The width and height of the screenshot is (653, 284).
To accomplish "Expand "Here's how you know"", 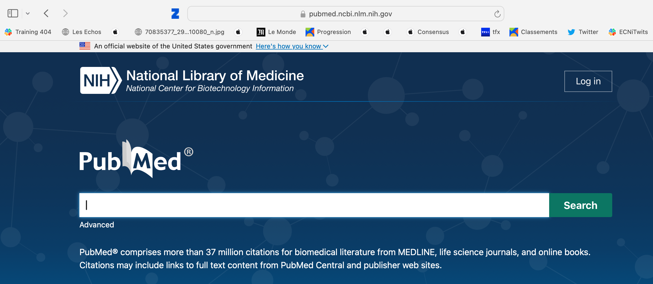I will click(x=292, y=46).
